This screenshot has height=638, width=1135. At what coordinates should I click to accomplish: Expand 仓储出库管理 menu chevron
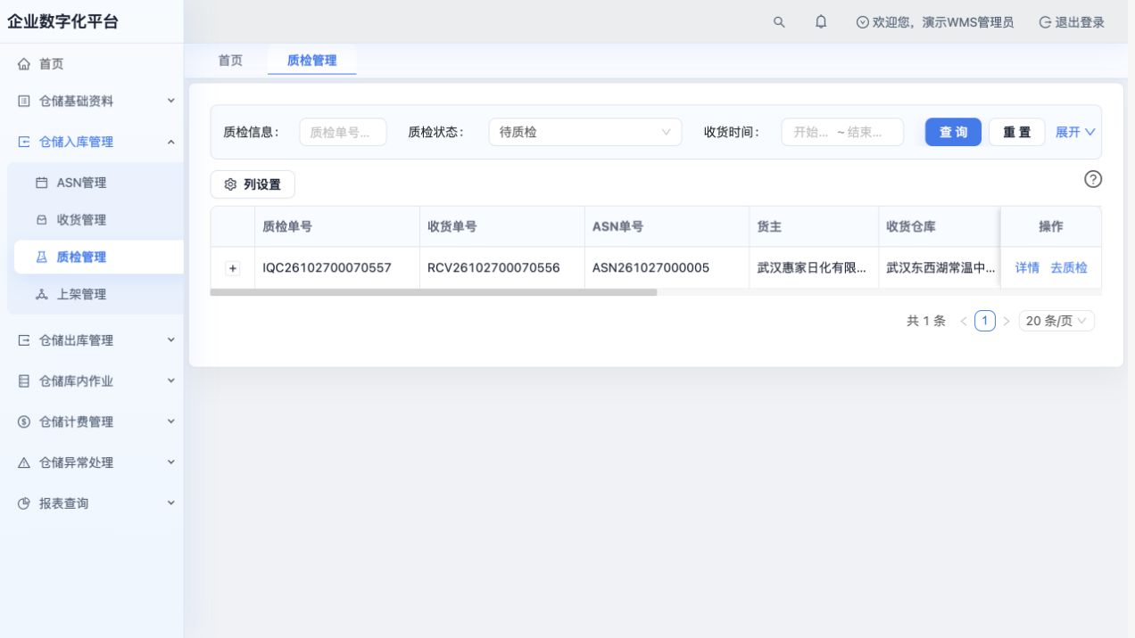click(x=171, y=339)
